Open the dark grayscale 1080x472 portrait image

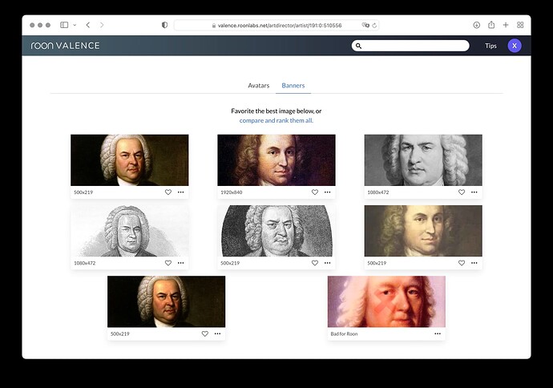click(x=423, y=160)
